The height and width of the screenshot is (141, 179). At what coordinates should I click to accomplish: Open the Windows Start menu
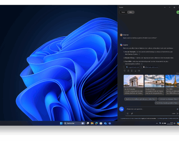(x=61, y=123)
